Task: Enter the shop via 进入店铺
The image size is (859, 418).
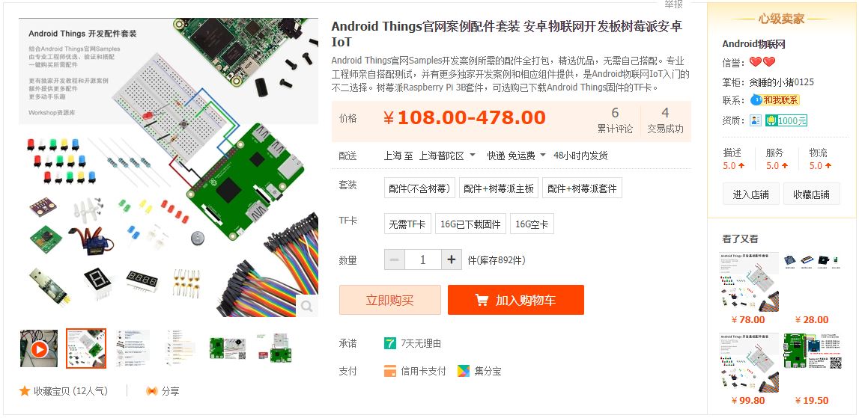Action: (x=750, y=194)
